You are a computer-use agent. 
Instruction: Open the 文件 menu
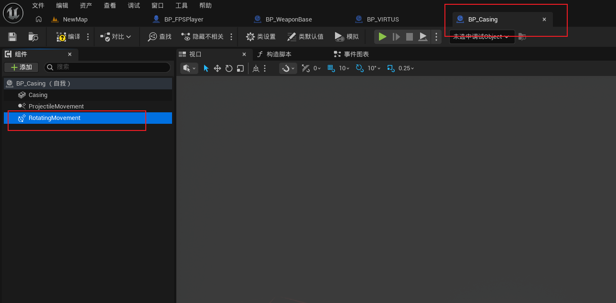38,6
